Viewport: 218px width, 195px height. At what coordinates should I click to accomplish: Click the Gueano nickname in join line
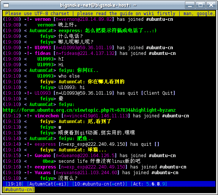(x=43, y=156)
